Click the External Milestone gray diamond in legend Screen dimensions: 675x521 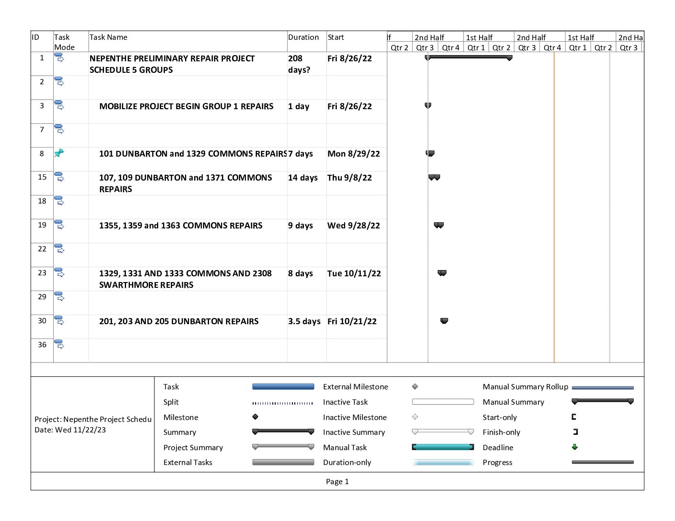pyautogui.click(x=415, y=386)
